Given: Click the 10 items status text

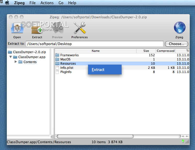Looking at the screenshot, I should pos(99,142).
